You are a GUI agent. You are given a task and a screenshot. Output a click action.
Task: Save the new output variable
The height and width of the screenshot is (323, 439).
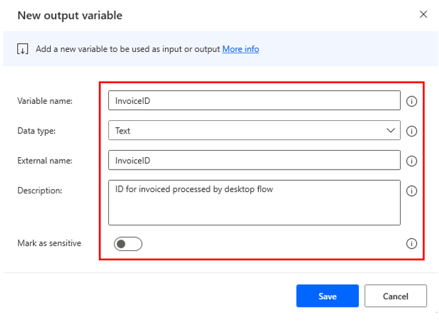(327, 296)
